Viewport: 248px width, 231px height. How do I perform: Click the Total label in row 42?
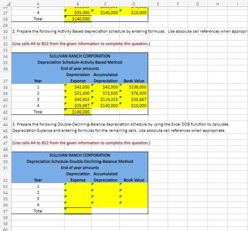[x=38, y=112]
